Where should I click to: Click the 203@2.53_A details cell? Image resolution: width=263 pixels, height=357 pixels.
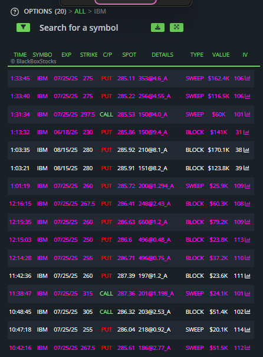154,311
